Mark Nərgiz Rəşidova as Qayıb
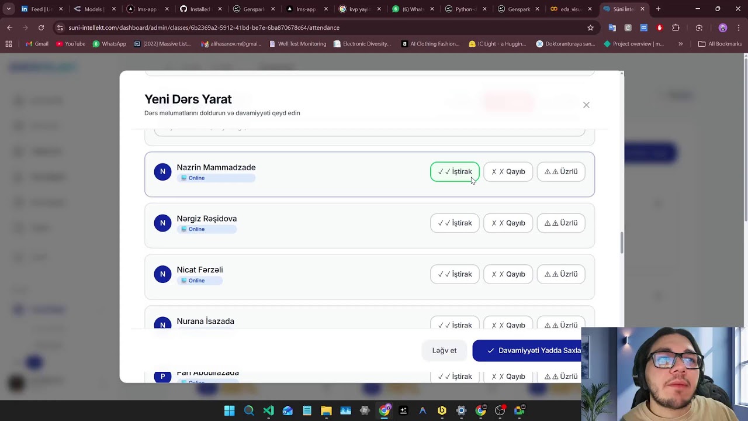 click(x=508, y=223)
